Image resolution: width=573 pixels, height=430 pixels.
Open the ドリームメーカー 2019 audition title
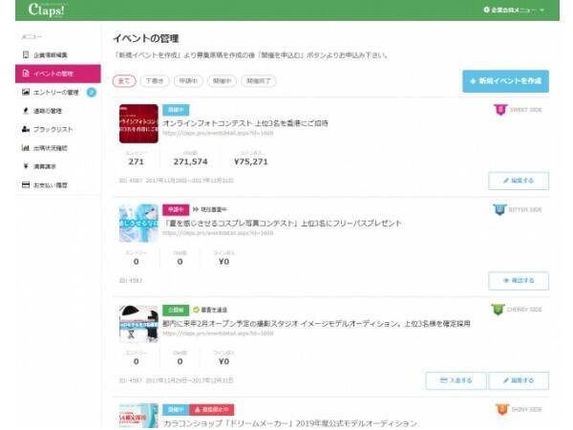[289, 423]
